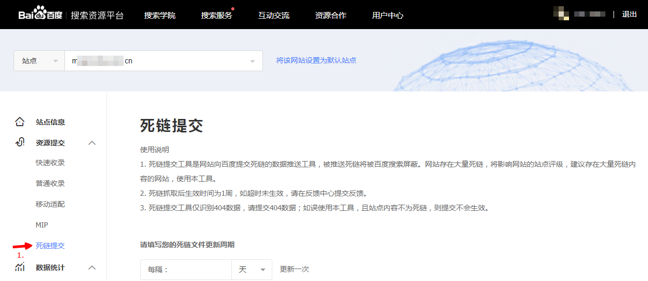The height and width of the screenshot is (281, 648).
Task: Go to 移动适配 page
Action: point(50,204)
